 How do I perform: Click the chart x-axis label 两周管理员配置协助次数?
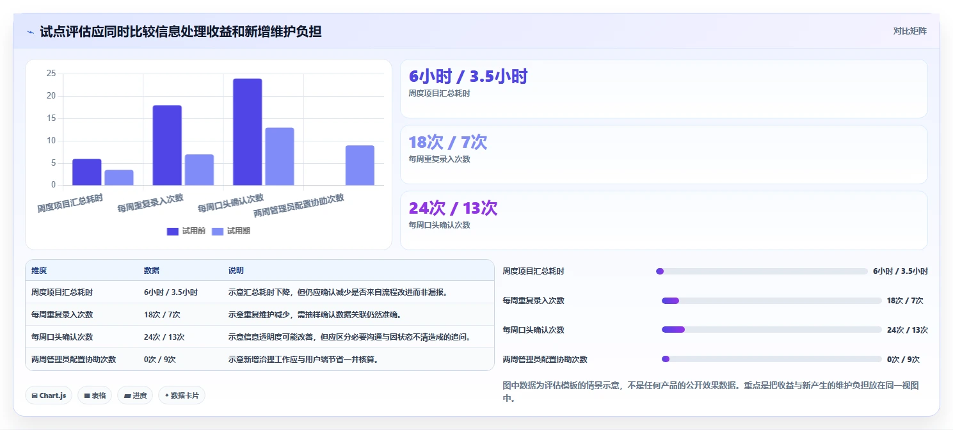point(299,205)
